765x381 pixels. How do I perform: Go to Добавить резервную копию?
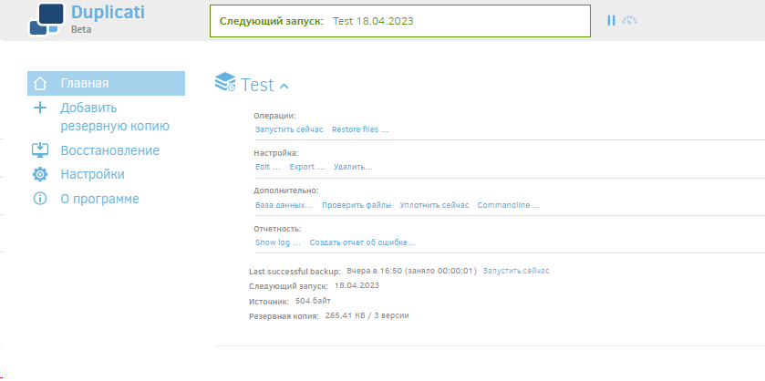tap(115, 117)
